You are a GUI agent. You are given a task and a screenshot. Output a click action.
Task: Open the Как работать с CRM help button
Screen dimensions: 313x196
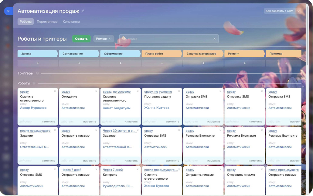[279, 11]
